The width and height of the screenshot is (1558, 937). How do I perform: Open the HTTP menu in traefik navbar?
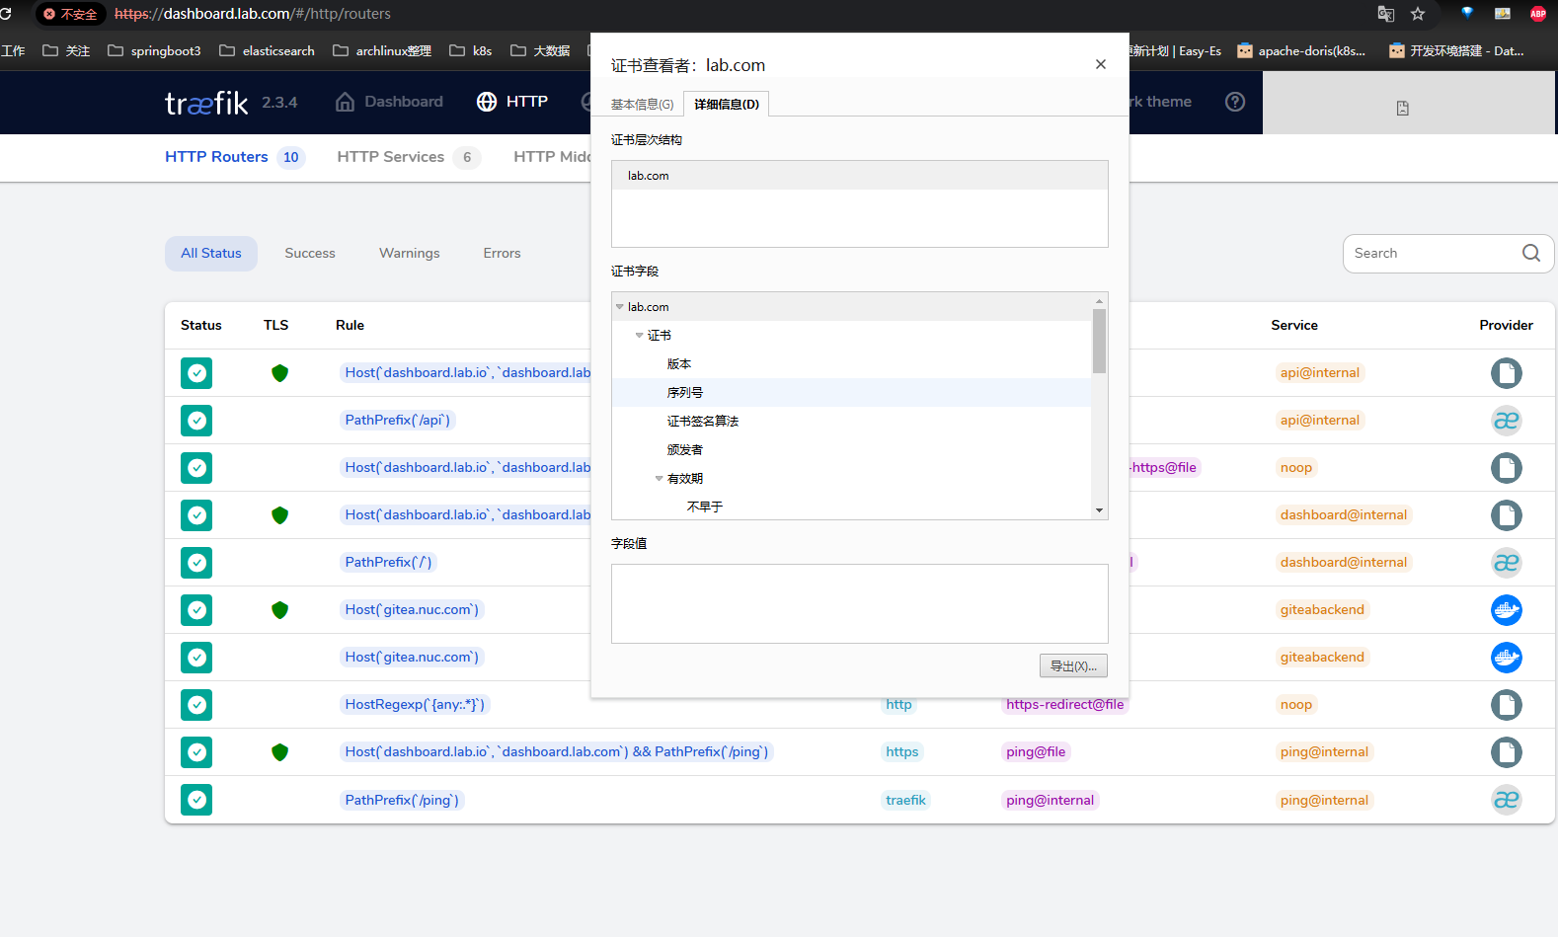(511, 102)
